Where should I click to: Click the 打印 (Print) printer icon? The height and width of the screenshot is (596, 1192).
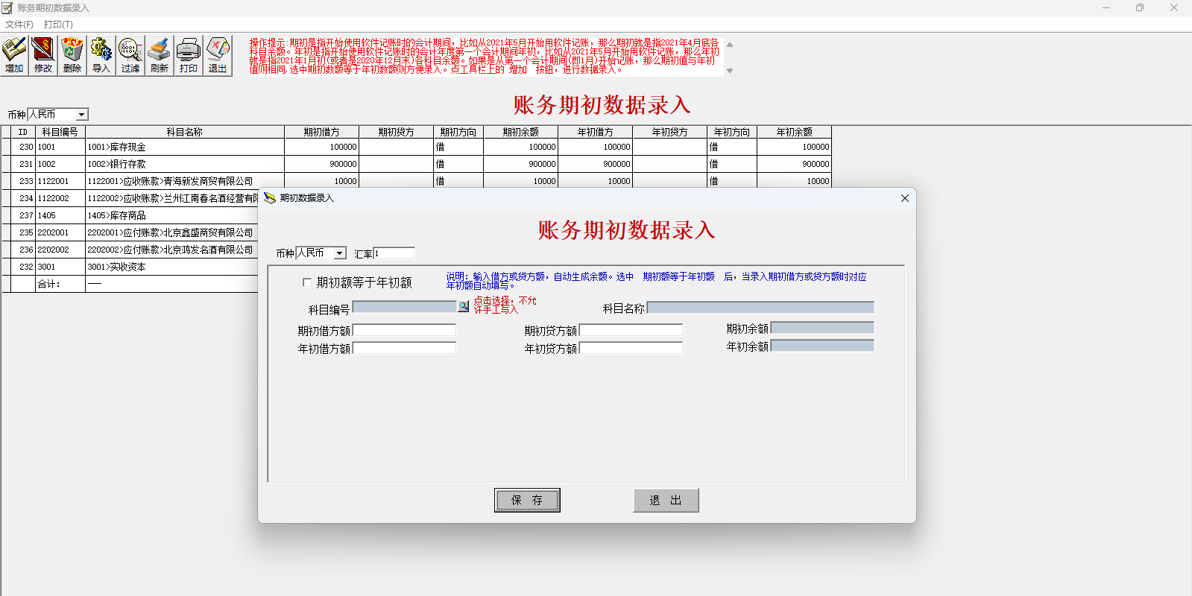tap(189, 55)
